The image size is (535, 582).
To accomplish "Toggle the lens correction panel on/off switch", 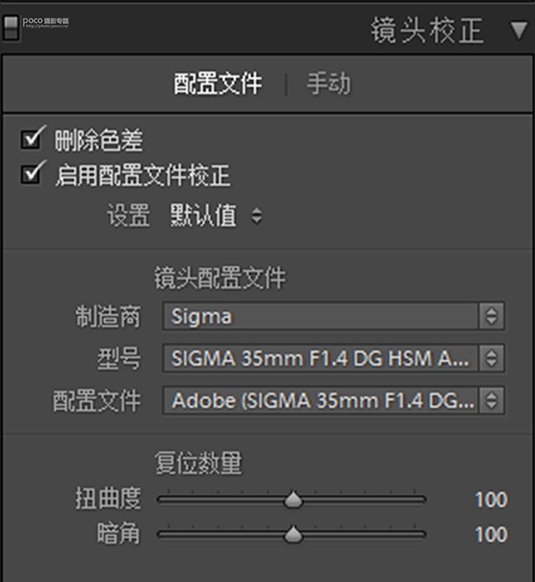I will 11,29.
